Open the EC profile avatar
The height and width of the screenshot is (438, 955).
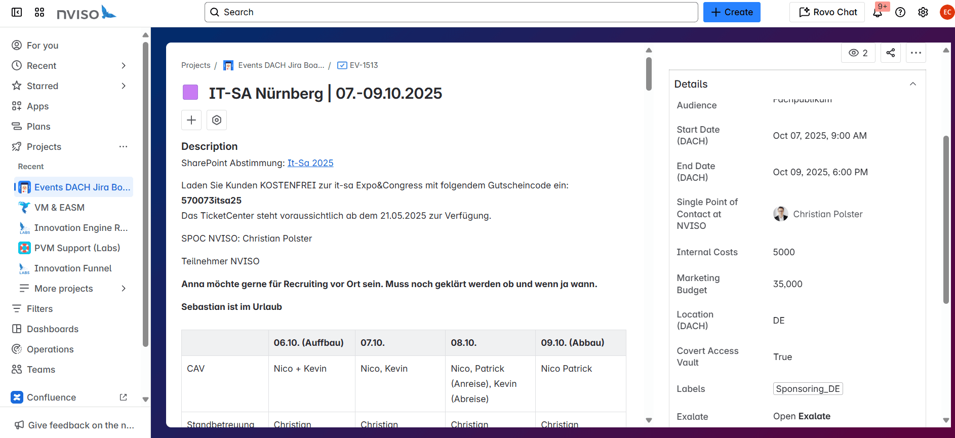[x=947, y=12]
